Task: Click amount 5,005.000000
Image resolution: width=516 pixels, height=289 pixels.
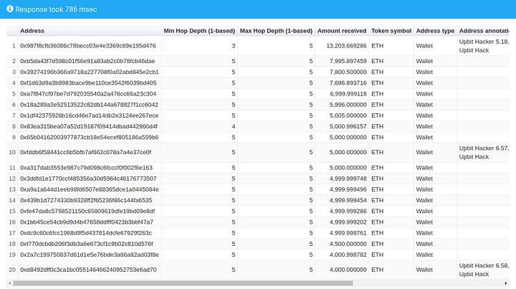Action: click(348, 115)
